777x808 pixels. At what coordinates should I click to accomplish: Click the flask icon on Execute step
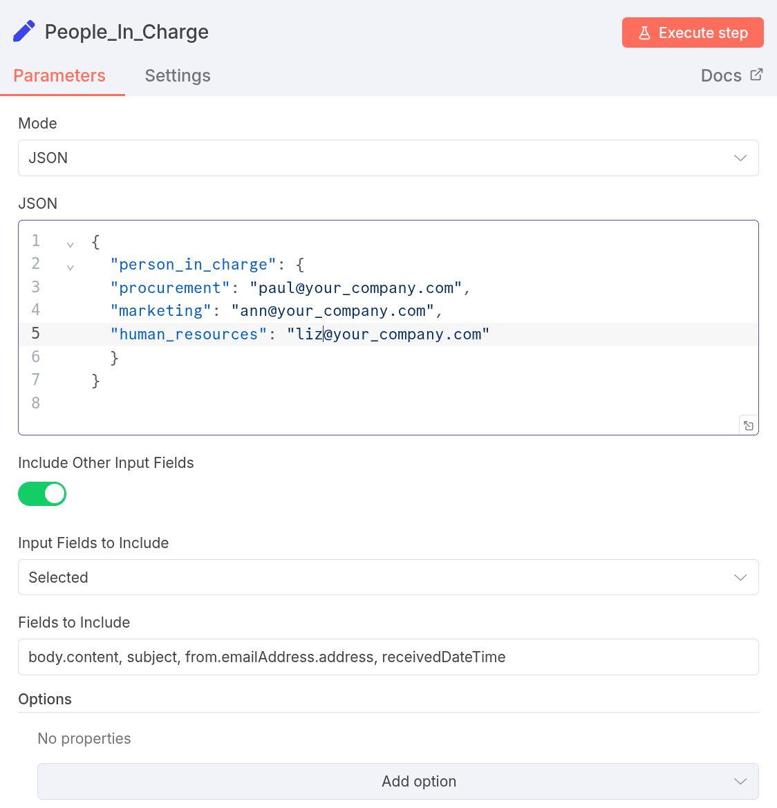[x=644, y=33]
